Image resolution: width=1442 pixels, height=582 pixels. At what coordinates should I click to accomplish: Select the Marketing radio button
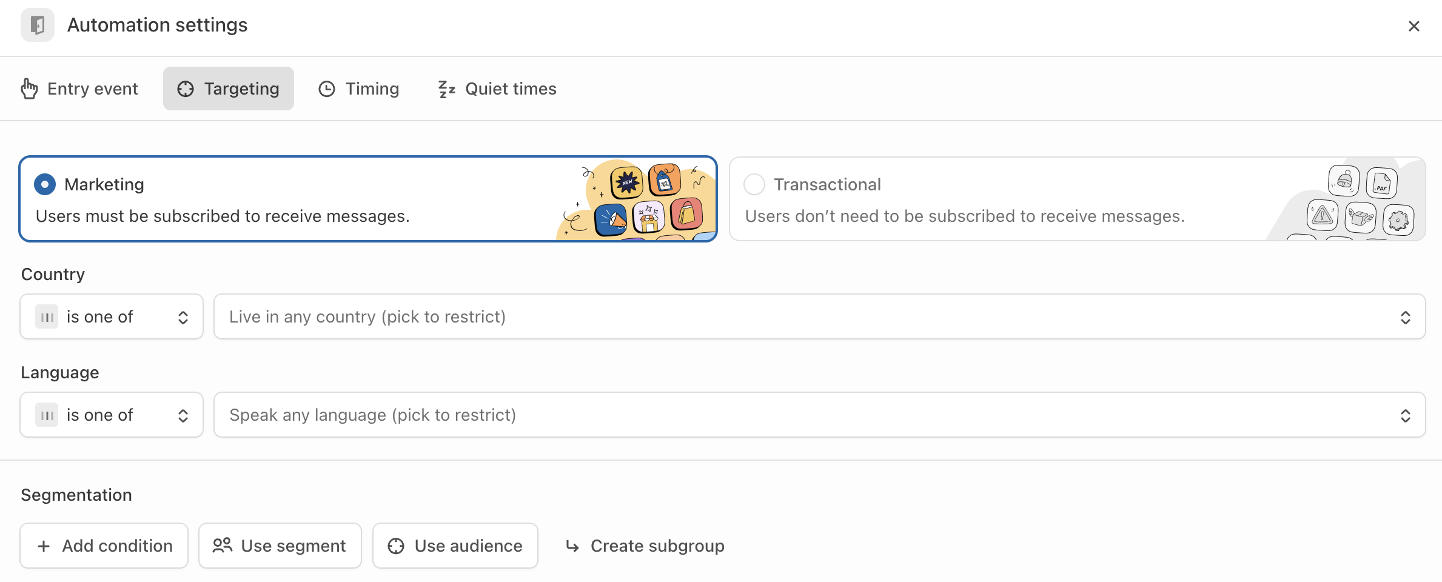(x=45, y=184)
